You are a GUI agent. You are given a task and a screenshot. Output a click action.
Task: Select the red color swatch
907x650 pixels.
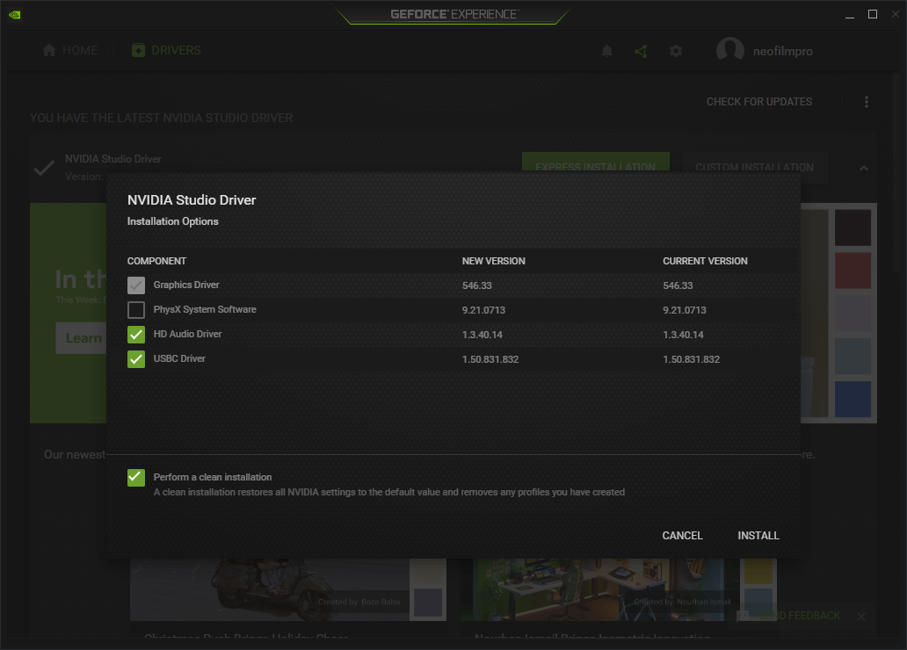(853, 270)
